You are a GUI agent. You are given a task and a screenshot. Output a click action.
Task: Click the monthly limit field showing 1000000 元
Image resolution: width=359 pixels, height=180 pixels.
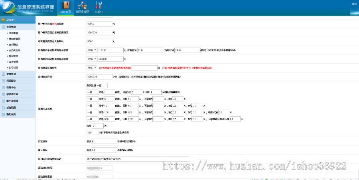point(99,33)
